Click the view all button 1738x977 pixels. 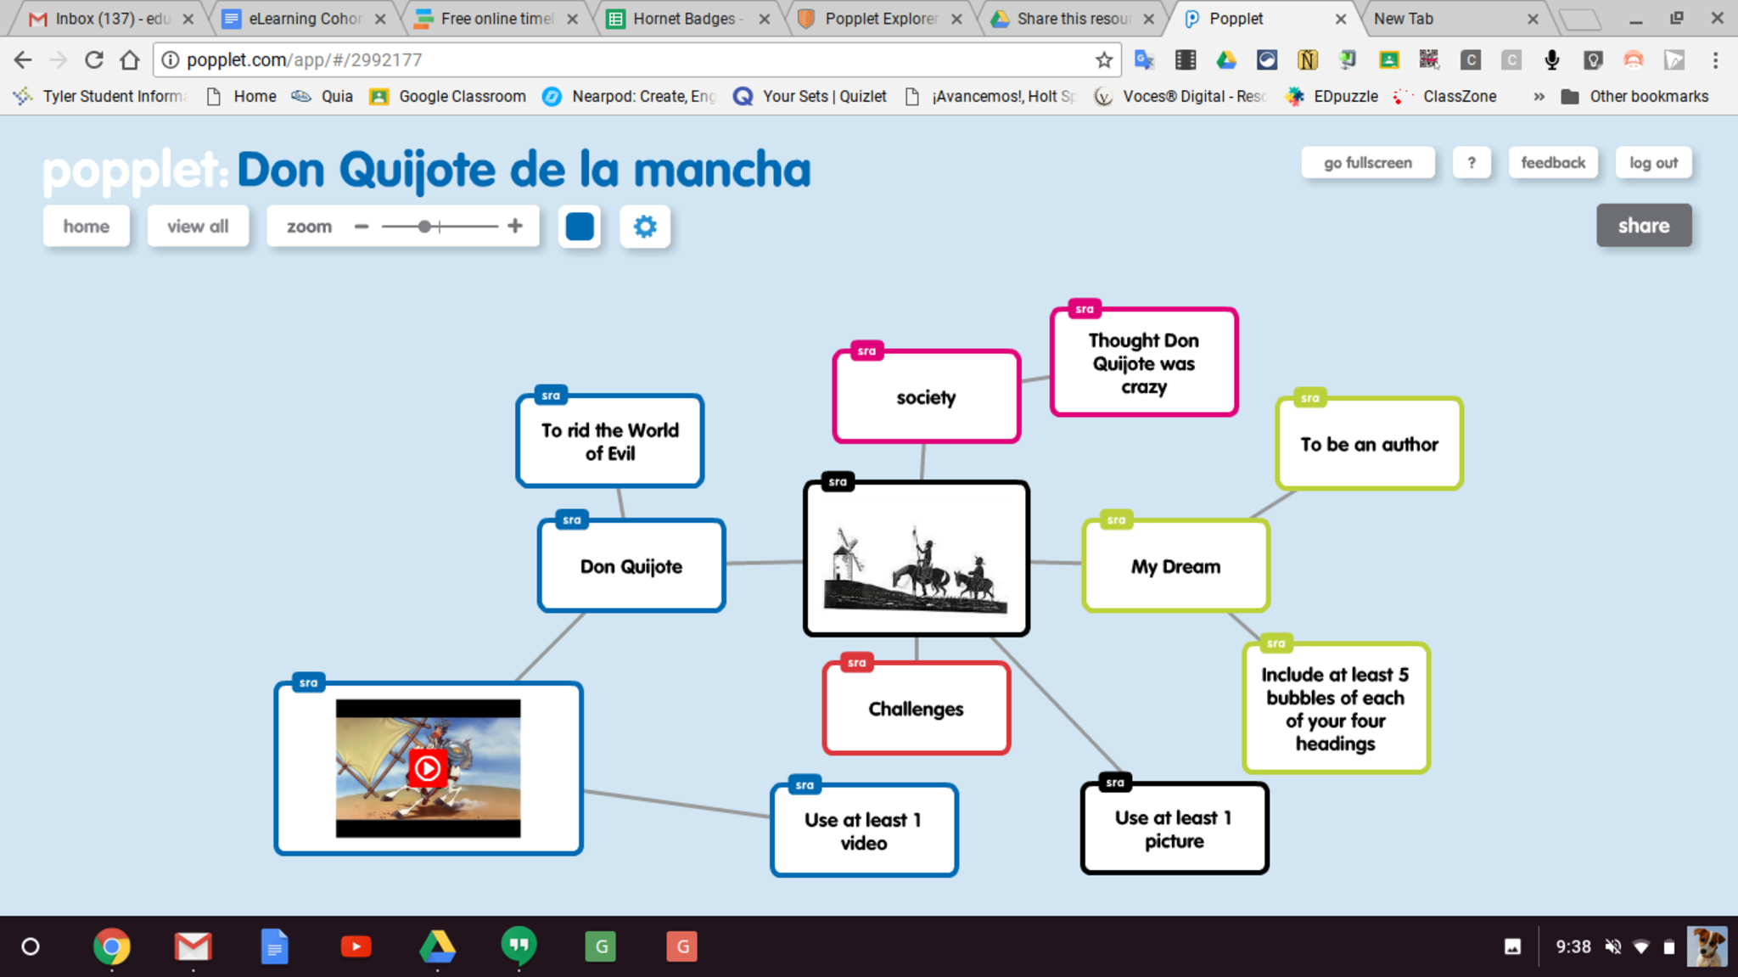(x=198, y=227)
